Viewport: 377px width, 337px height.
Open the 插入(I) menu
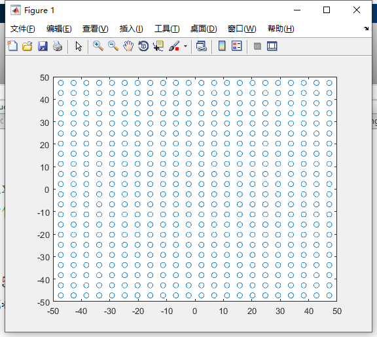coord(132,29)
